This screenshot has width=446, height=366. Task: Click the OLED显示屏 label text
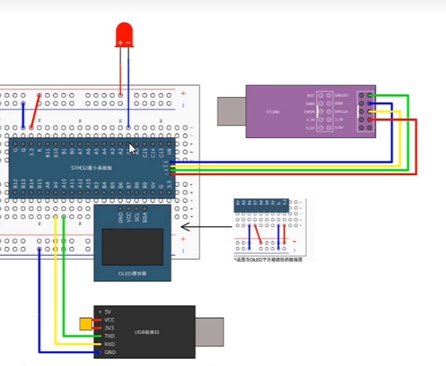132,274
